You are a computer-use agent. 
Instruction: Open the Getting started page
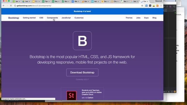29,18
